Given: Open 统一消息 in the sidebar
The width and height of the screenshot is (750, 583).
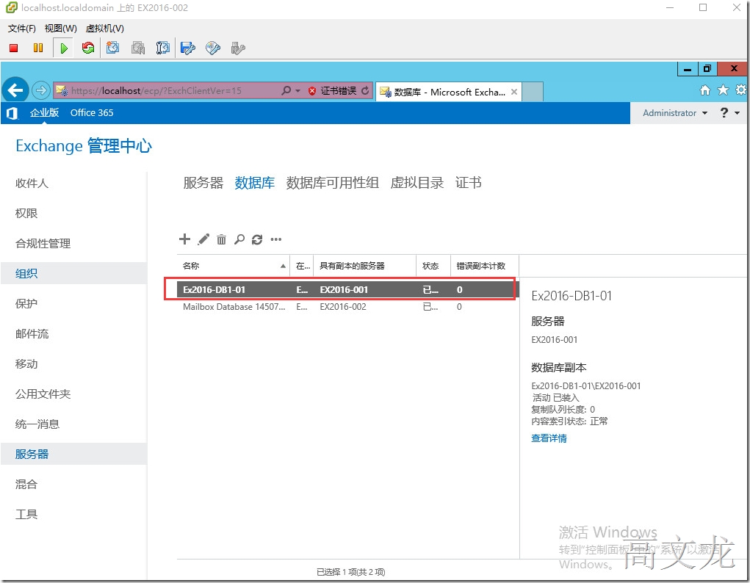Looking at the screenshot, I should tap(37, 424).
